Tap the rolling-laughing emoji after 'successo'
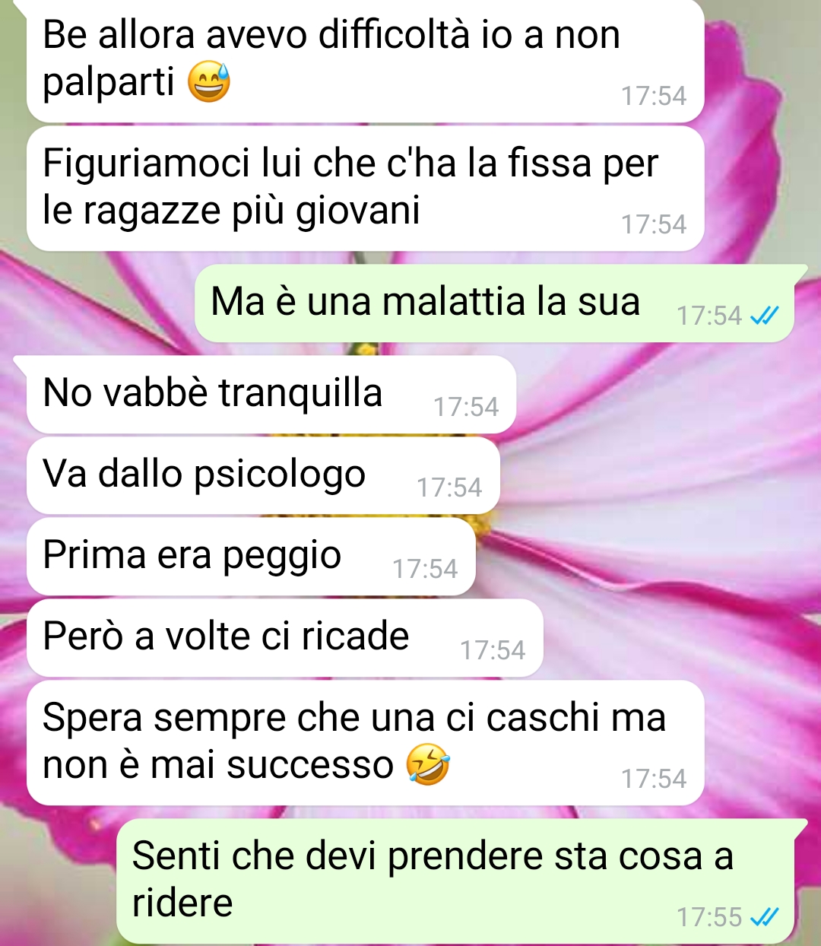 [x=427, y=765]
